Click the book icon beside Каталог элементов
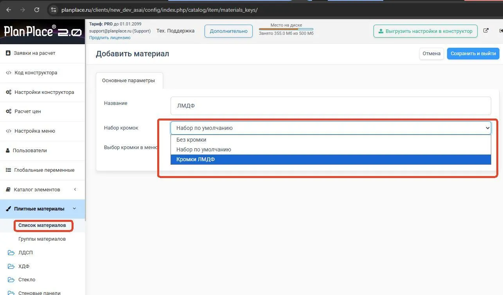503x295 pixels. click(8, 189)
